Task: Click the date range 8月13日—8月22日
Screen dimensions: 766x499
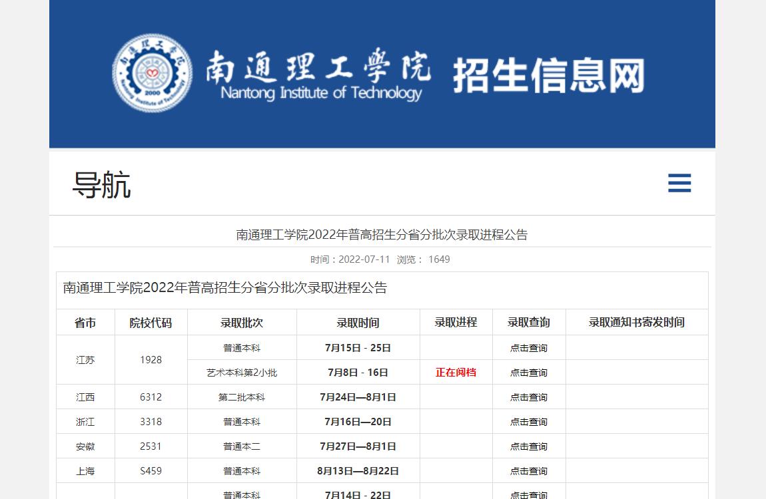Action: pos(358,471)
